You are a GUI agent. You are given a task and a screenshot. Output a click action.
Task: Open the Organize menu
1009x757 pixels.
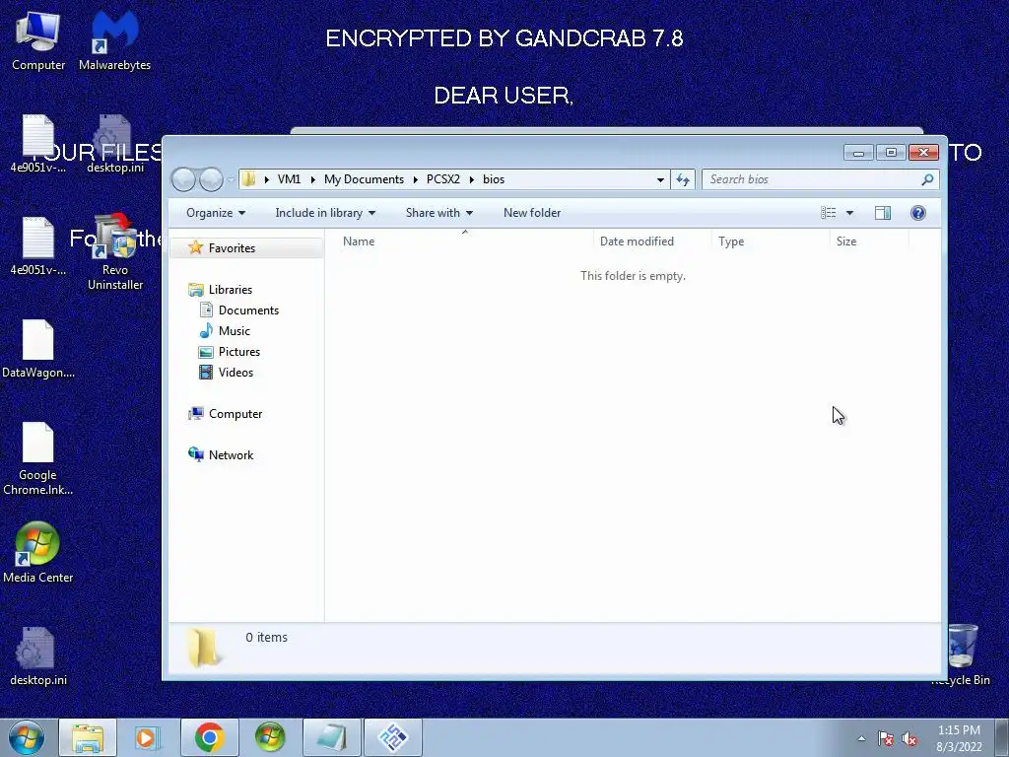pos(216,213)
